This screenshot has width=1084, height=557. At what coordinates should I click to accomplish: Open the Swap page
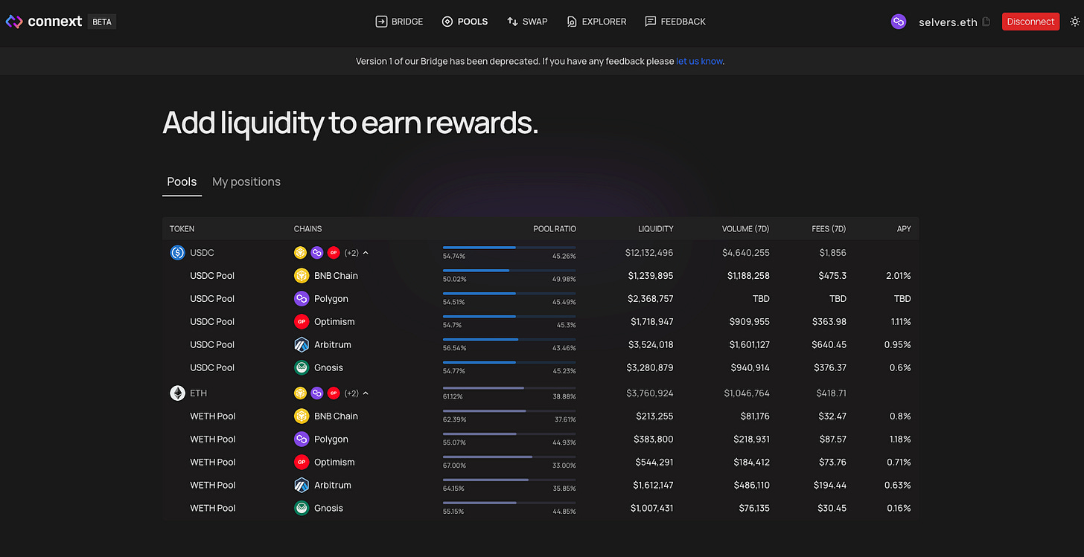tap(526, 22)
